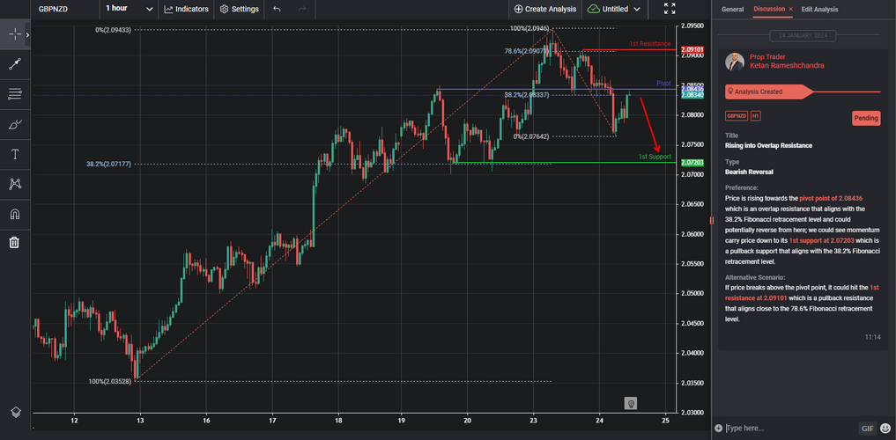This screenshot has height=440, width=896.
Task: Click the Type here message field
Action: (x=789, y=428)
